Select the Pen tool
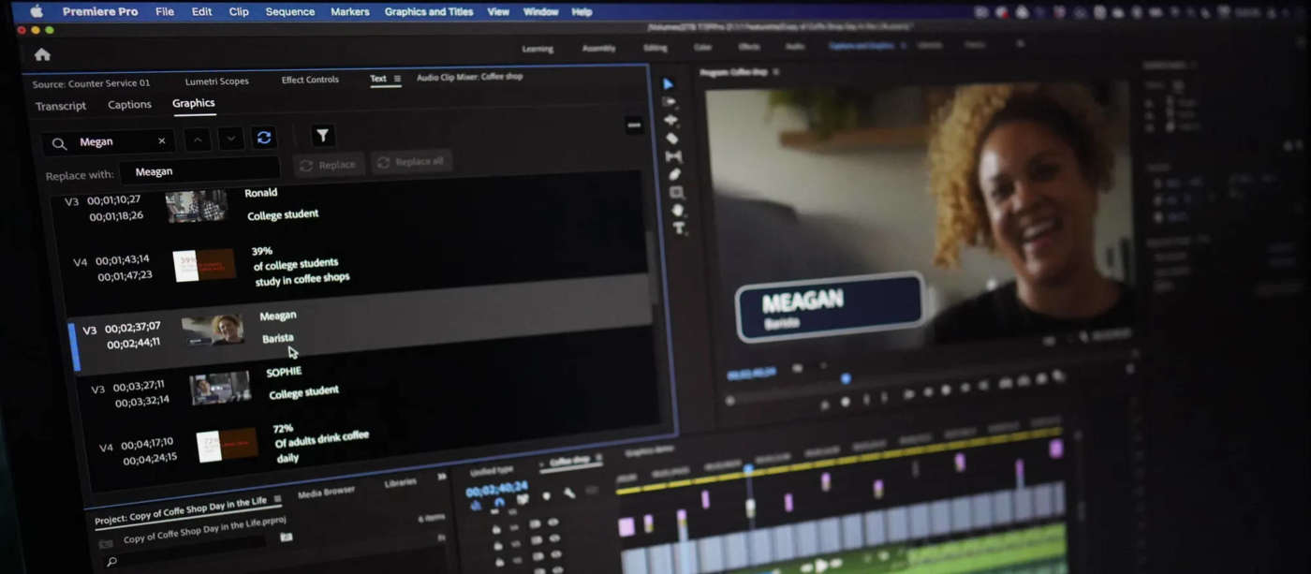 (x=674, y=174)
